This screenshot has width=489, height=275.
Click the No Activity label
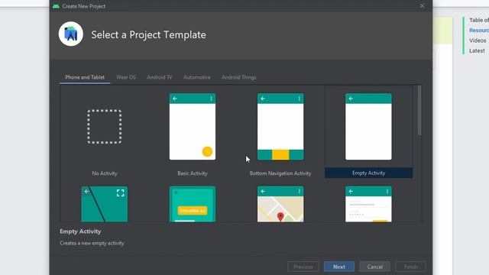pyautogui.click(x=105, y=173)
